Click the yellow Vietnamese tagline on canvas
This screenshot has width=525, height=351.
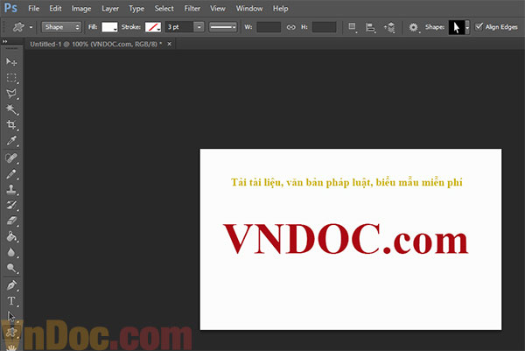click(x=346, y=183)
